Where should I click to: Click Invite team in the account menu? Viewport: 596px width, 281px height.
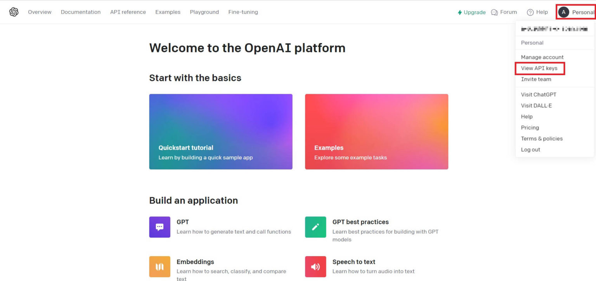point(536,79)
